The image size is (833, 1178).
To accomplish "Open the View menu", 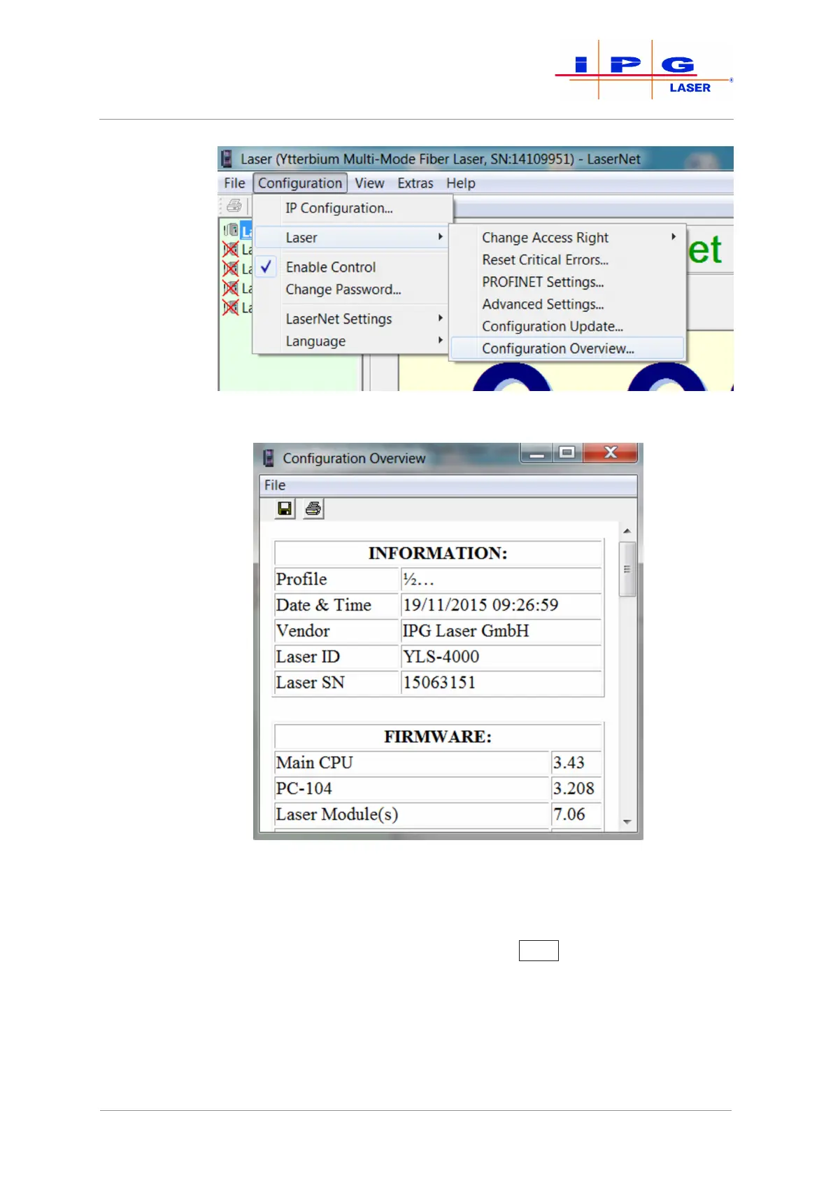I will 369,183.
